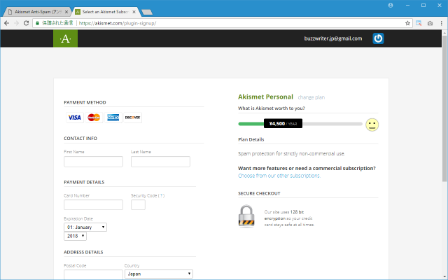
Task: Click the 'SECURE CHECKOUT' heading
Action: (259, 193)
